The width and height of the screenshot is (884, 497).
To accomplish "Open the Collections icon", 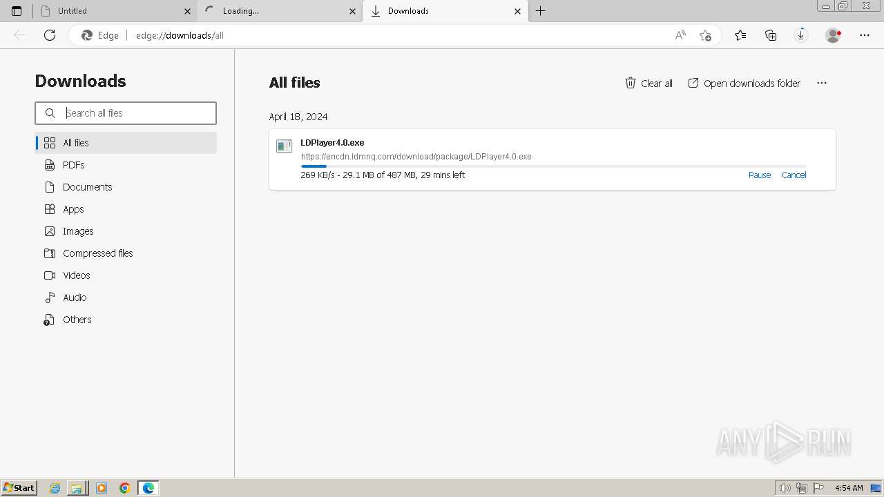I will 771,35.
